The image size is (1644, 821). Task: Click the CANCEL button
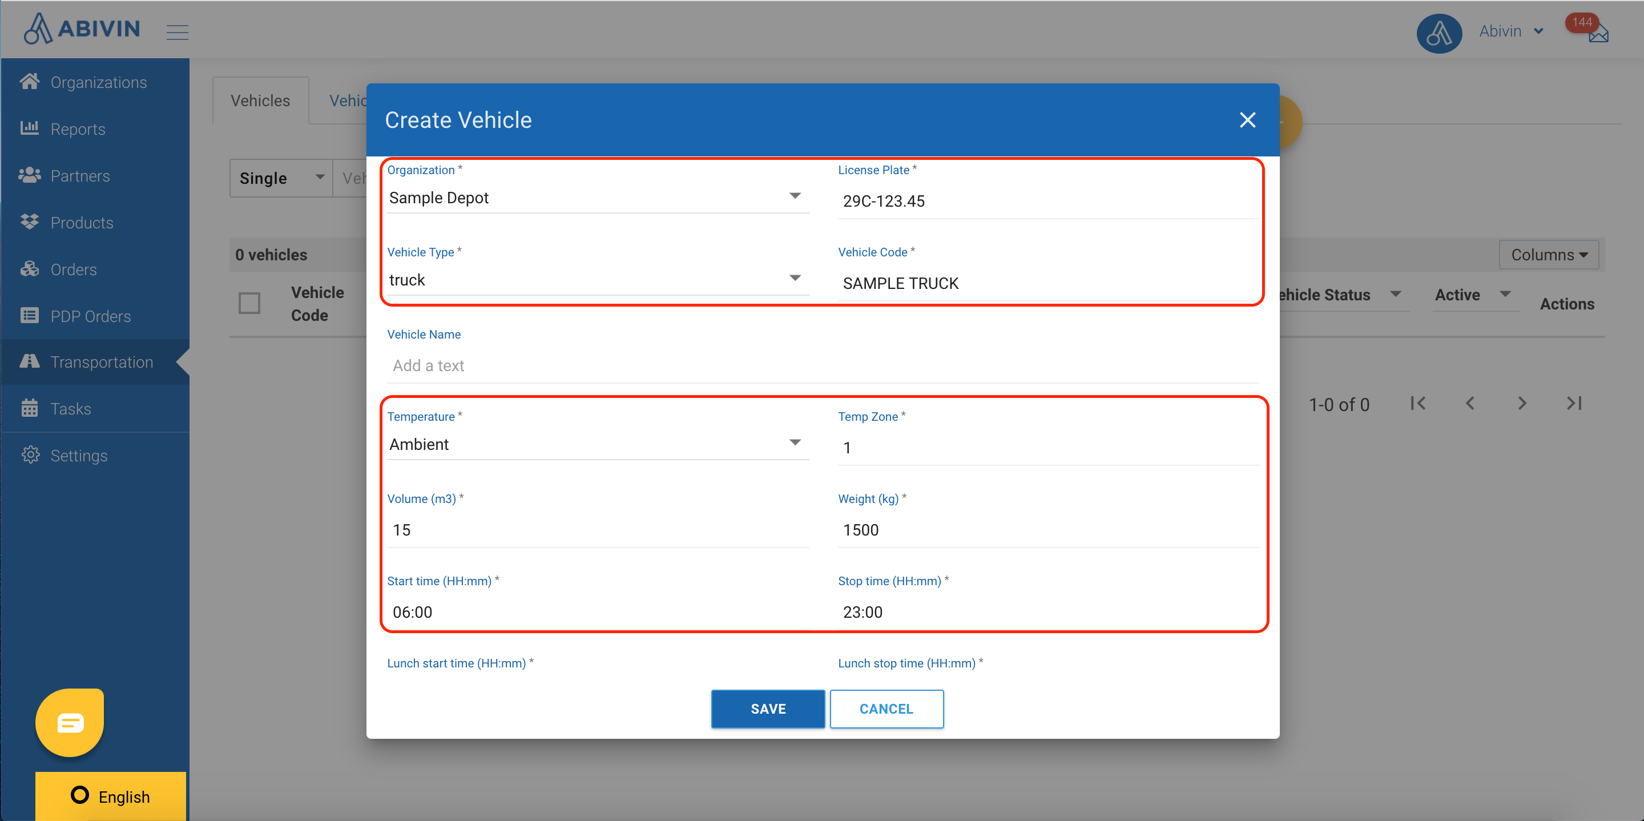point(886,709)
